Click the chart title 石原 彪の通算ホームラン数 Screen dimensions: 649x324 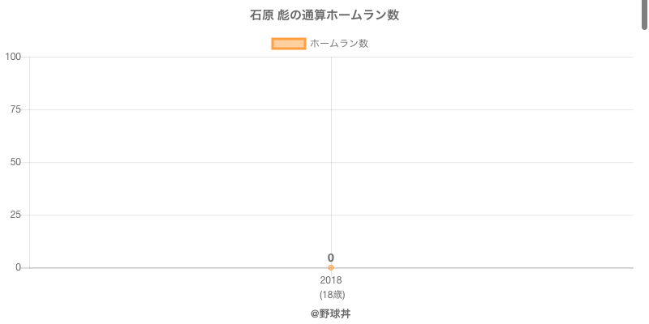pos(324,15)
